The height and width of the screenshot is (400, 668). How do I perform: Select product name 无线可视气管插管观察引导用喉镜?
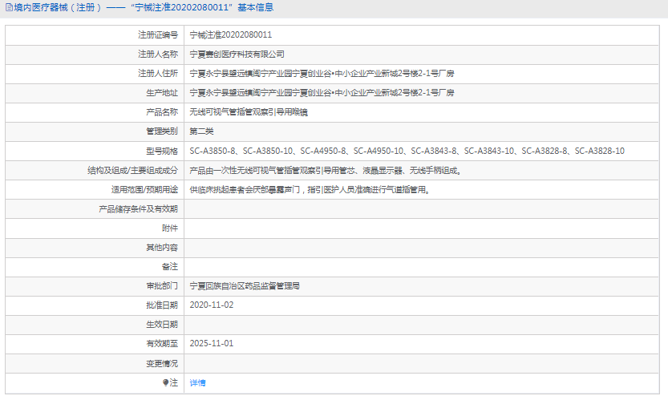[x=249, y=112]
